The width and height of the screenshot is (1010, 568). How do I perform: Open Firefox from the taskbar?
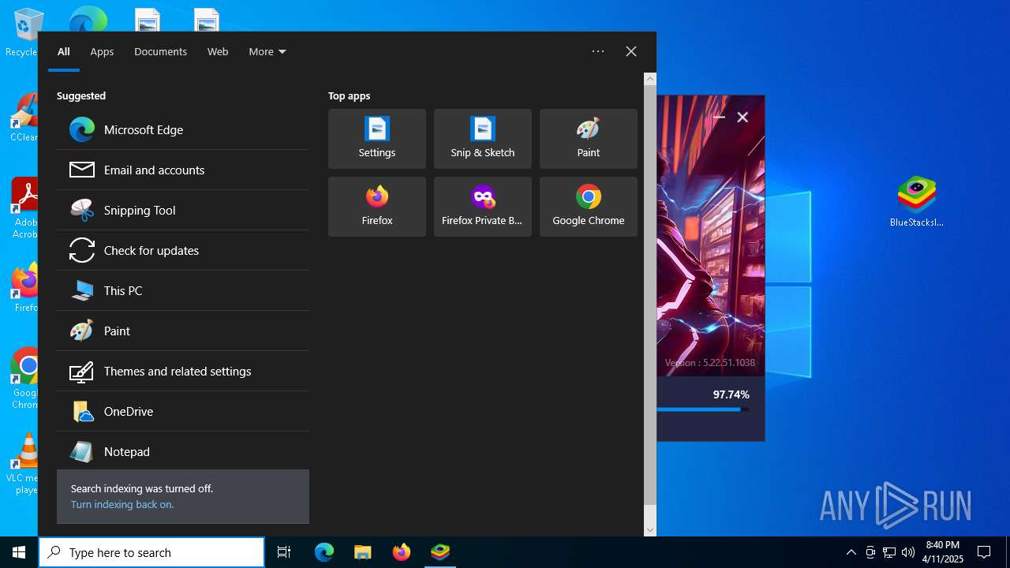click(402, 552)
